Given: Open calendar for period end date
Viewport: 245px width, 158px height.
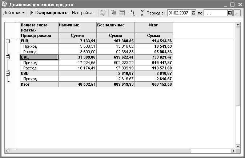Looking at the screenshot, I should [x=230, y=13].
